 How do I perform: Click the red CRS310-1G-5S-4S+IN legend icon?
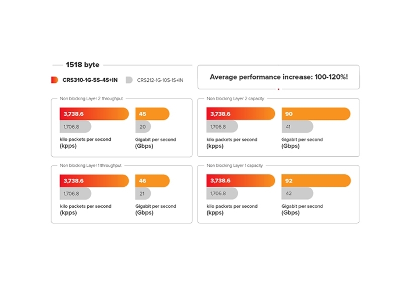(55, 80)
